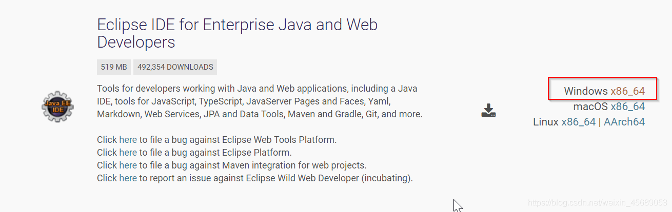This screenshot has height=212, width=672.
Task: Open 'here' link for Maven integration bug
Action: pyautogui.click(x=128, y=165)
